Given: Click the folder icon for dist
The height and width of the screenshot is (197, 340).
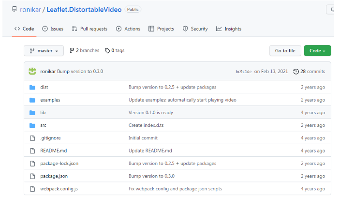Looking at the screenshot, I should pos(32,87).
